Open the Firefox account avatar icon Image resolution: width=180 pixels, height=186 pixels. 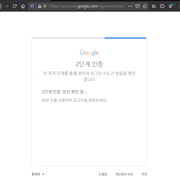[x=170, y=6]
